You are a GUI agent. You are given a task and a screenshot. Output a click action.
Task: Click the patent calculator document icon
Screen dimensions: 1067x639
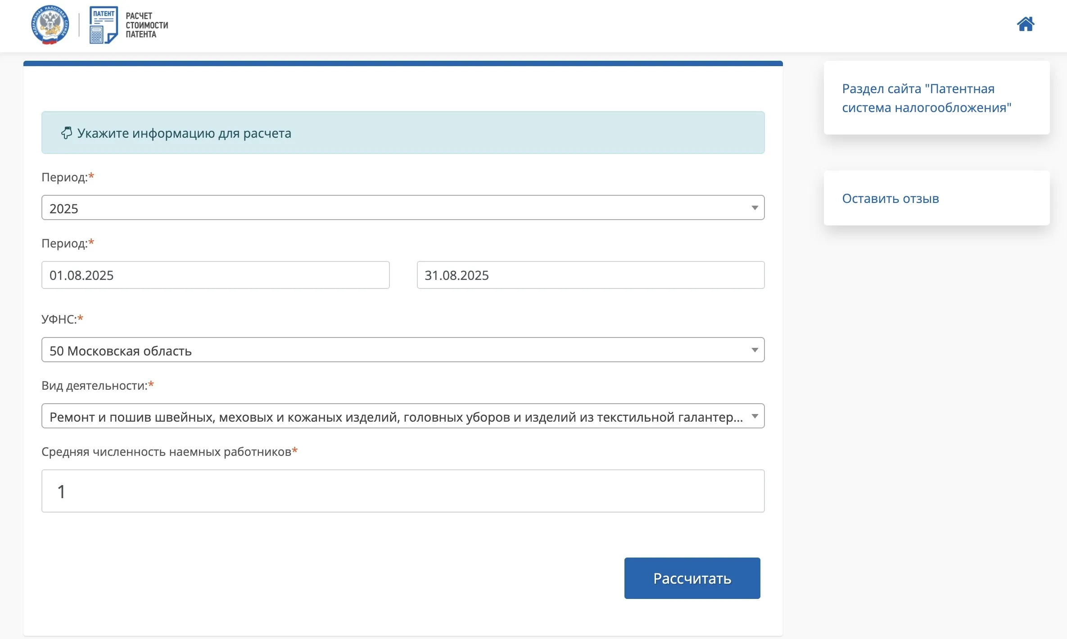coord(103,25)
